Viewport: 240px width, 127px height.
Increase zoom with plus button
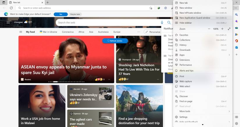coord(222,29)
